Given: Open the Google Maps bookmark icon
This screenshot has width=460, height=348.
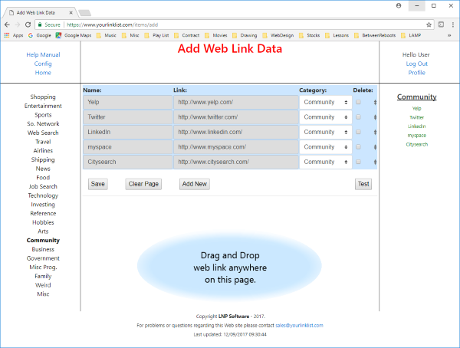Looking at the screenshot, I should pyautogui.click(x=58, y=35).
